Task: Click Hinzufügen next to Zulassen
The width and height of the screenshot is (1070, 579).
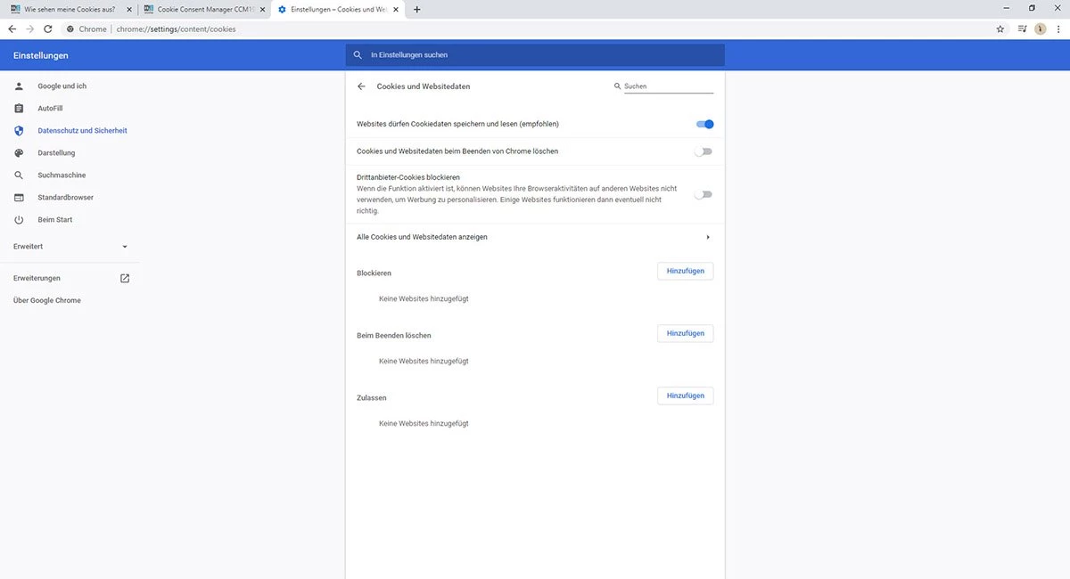Action: tap(685, 396)
